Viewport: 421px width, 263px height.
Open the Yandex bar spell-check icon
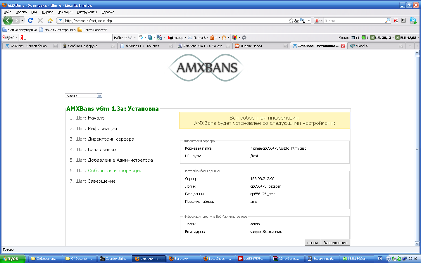coord(141,37)
